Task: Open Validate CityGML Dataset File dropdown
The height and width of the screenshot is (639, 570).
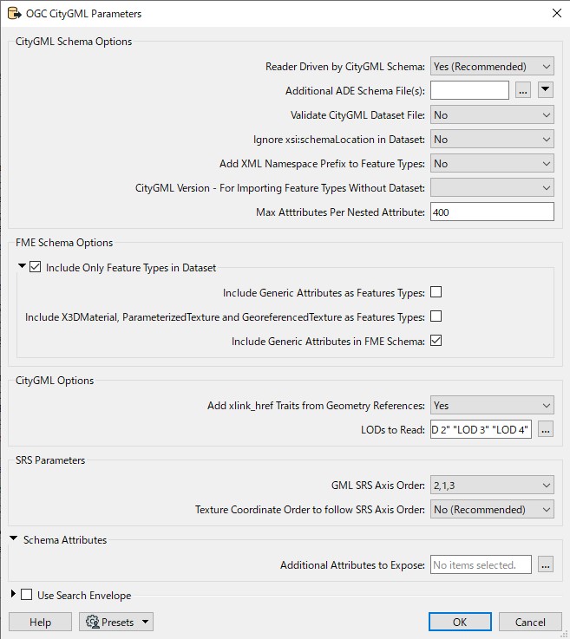Action: click(492, 115)
